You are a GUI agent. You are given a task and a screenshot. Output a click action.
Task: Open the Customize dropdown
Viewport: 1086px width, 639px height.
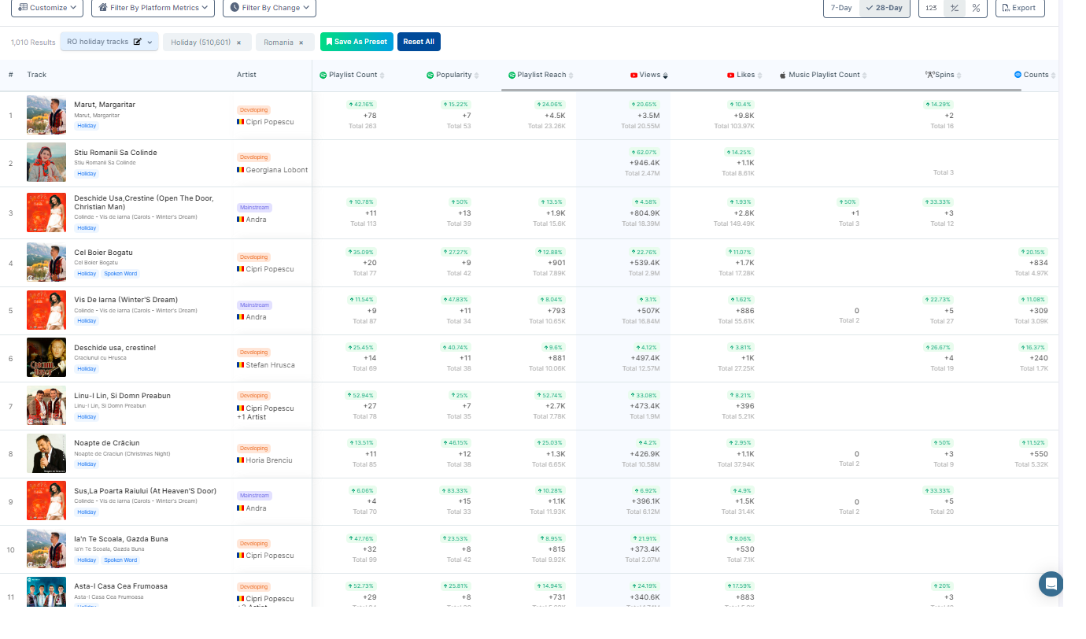pyautogui.click(x=47, y=8)
